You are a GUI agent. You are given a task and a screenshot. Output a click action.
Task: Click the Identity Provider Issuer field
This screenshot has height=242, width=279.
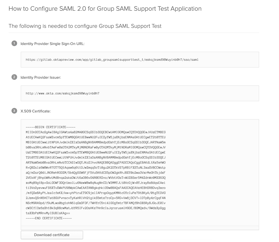pos(140,93)
